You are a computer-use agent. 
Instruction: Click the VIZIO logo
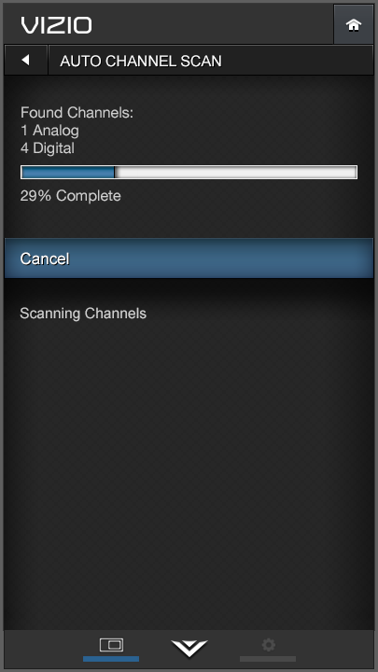pos(56,26)
